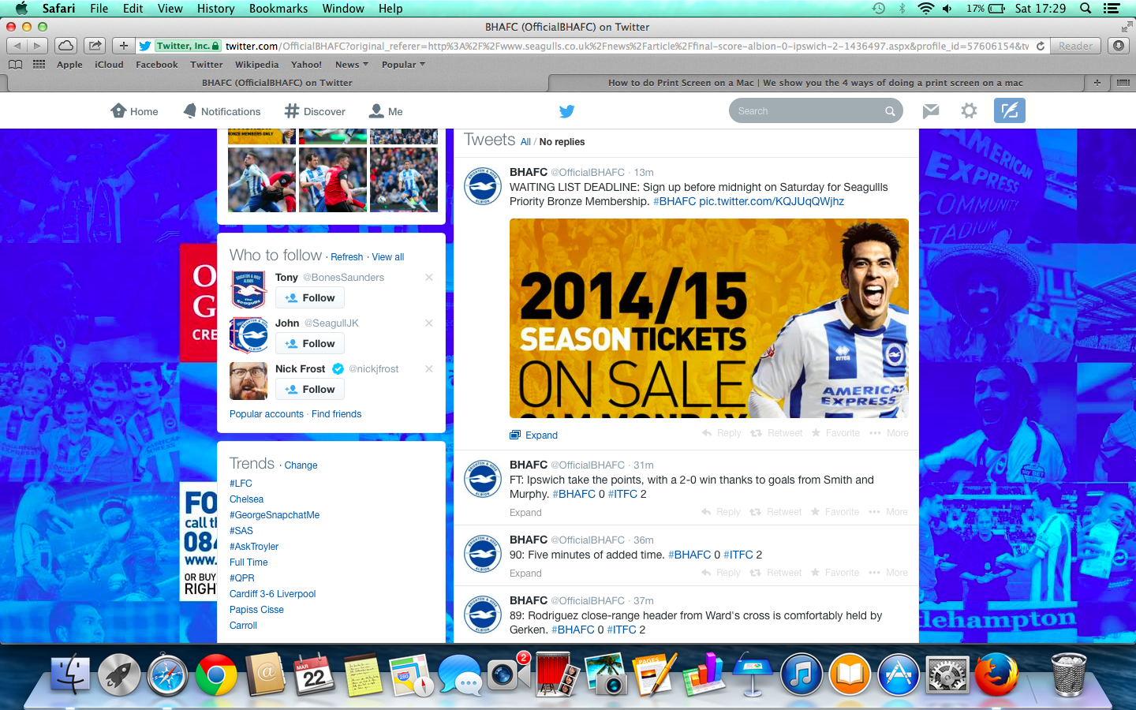The image size is (1136, 710).
Task: Retweet the FT Ipswich tweet
Action: pos(775,512)
